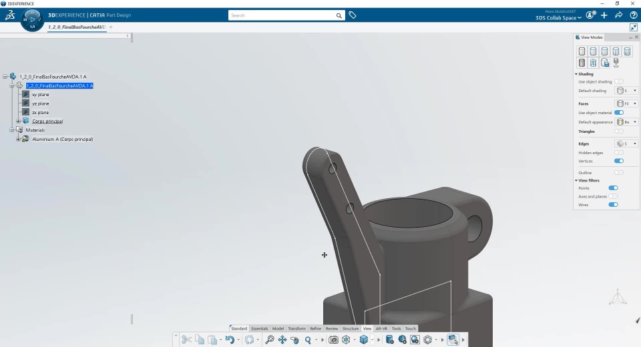641x347 pixels.
Task: Toggle the Vertices switch
Action: (x=619, y=161)
